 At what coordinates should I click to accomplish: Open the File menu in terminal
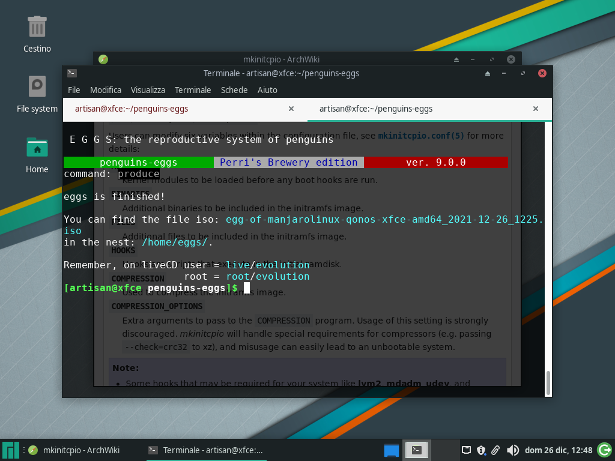[74, 90]
